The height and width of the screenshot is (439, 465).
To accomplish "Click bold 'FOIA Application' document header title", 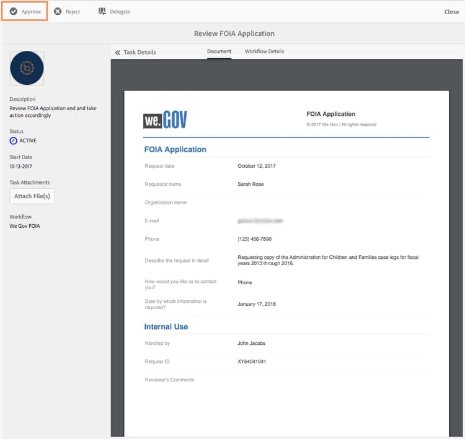I will click(330, 114).
